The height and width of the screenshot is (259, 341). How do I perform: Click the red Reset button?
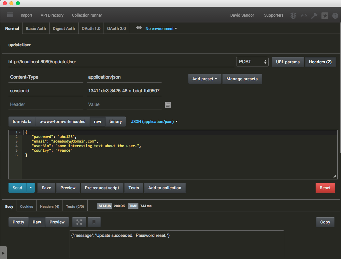coord(325,188)
